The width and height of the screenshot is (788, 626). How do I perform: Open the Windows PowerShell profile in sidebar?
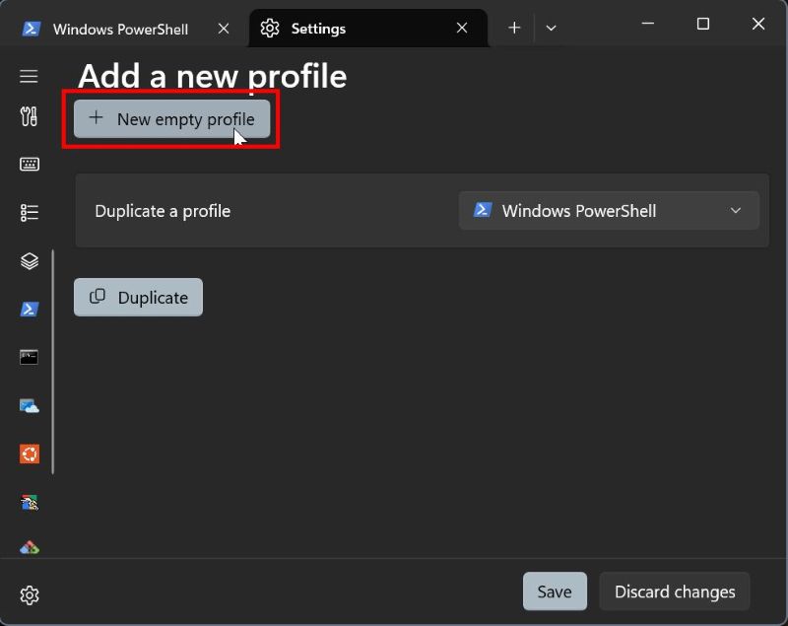[x=29, y=310]
